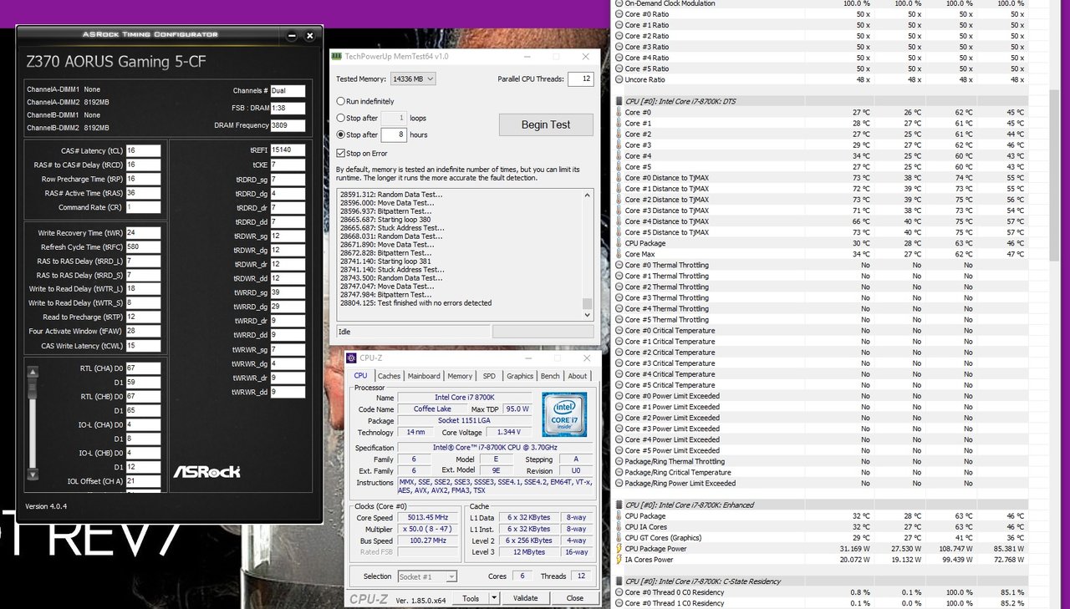Click the Intel Core i7 logo in CPU-Z
1070x609 pixels.
pyautogui.click(x=564, y=415)
